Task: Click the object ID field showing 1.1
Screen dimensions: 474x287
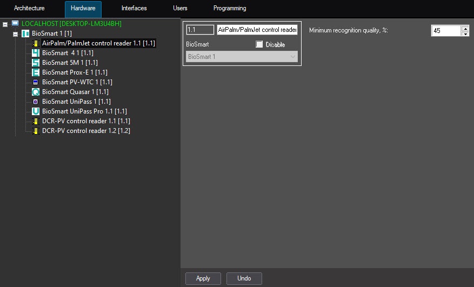Action: click(x=200, y=30)
